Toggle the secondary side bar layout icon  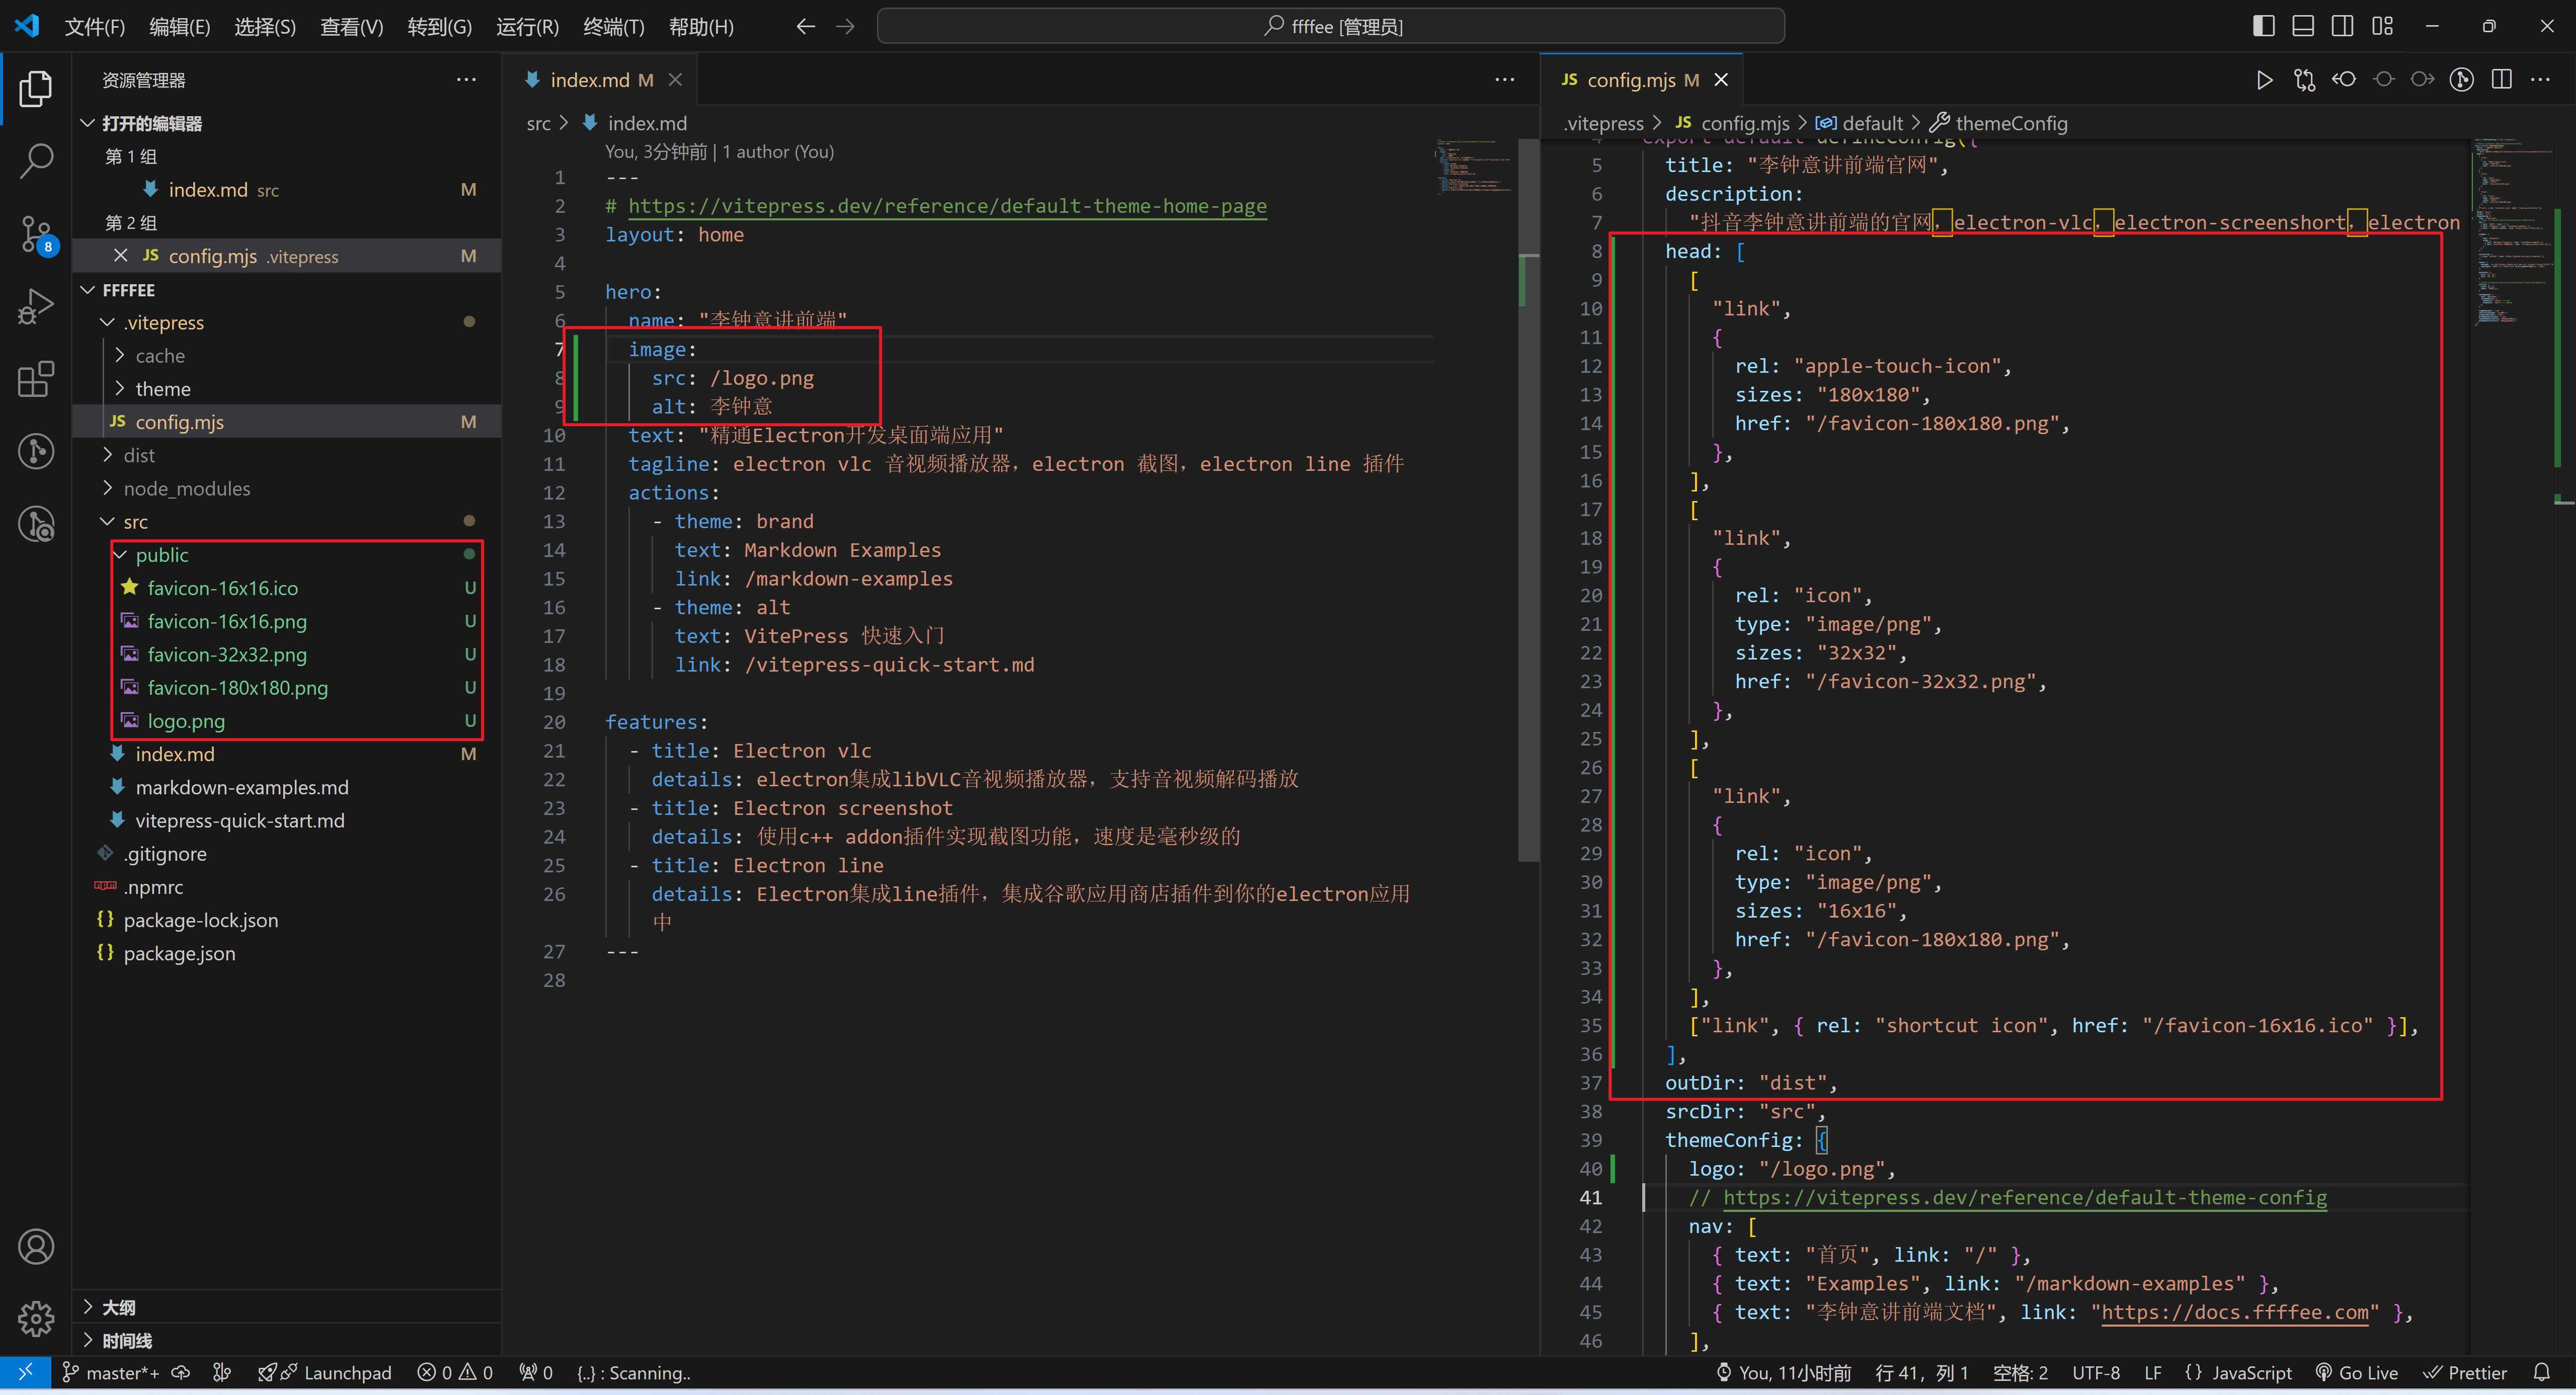(x=2342, y=27)
